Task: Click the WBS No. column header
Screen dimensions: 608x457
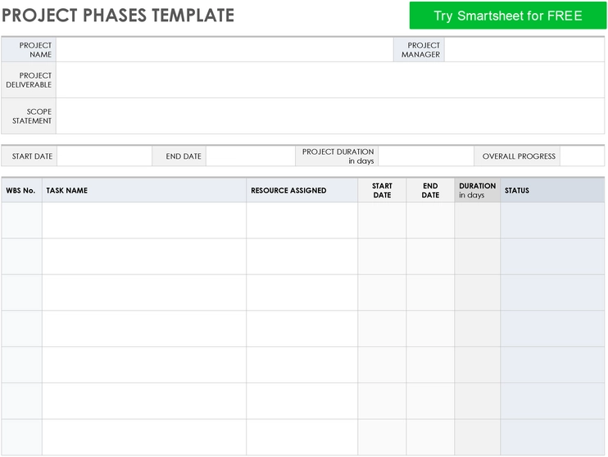Action: coord(21,190)
